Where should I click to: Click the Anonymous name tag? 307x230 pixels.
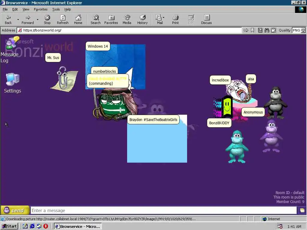point(253,112)
